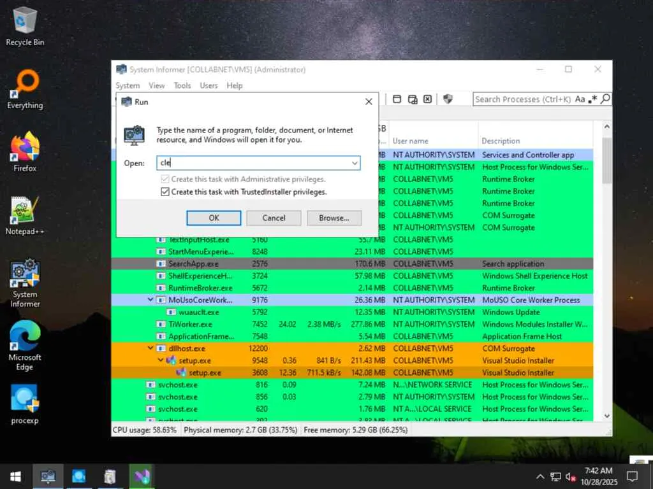
Task: Click the scroll up arrow of process list
Action: tap(607, 127)
